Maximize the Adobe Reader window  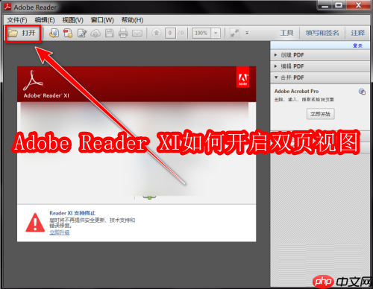(339, 5)
